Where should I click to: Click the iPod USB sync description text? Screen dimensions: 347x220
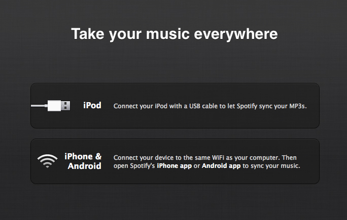(x=210, y=106)
